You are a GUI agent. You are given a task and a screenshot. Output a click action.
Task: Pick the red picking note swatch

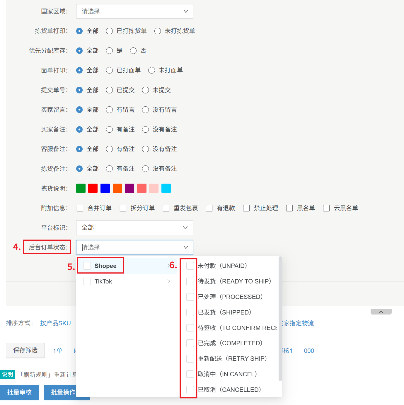[x=93, y=188]
